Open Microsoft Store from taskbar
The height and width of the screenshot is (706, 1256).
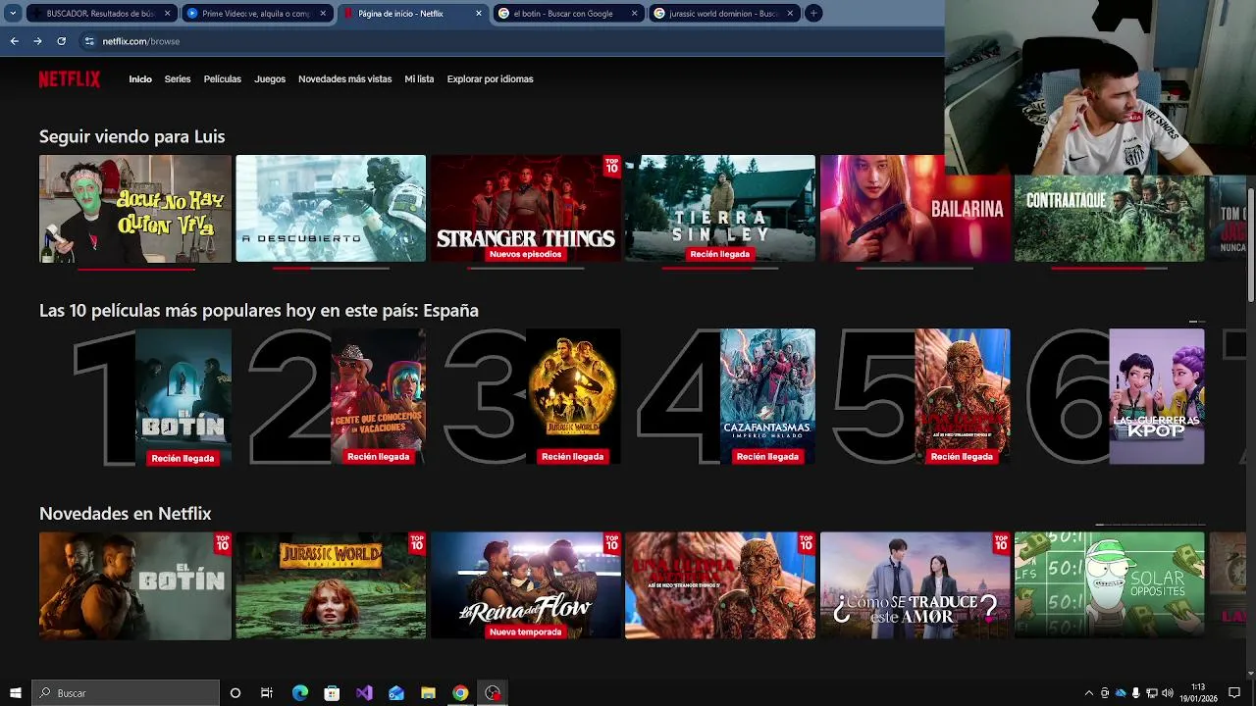click(332, 693)
